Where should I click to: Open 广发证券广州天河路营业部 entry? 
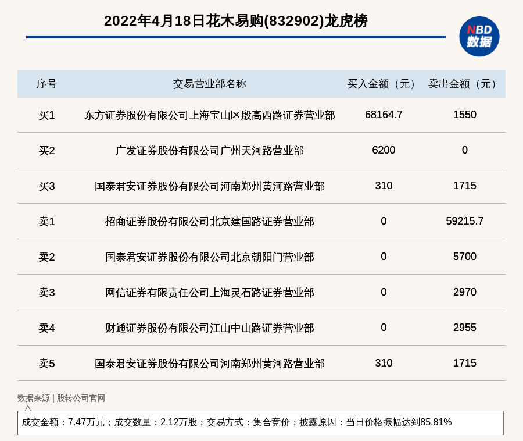(209, 151)
